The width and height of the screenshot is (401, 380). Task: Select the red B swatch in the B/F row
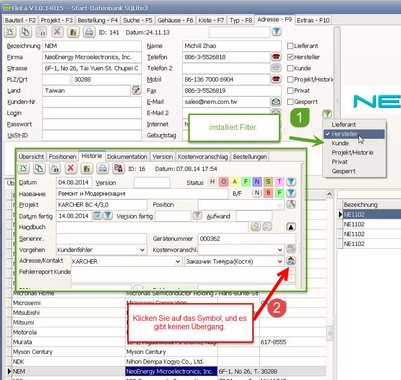tap(268, 193)
